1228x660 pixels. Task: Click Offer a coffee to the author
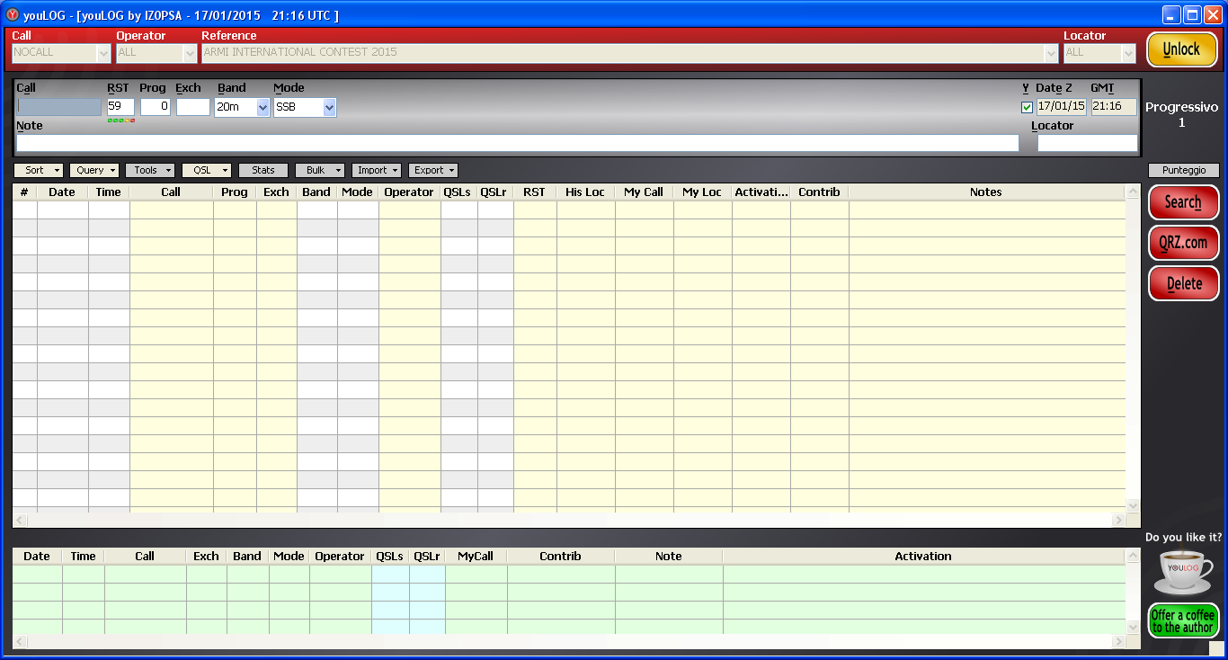coord(1184,621)
